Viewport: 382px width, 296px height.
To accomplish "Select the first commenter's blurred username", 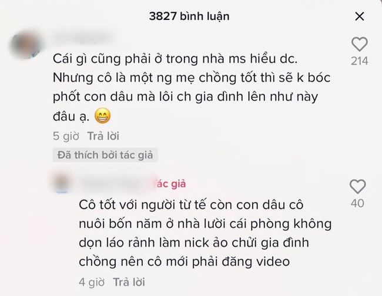I will pos(83,39).
